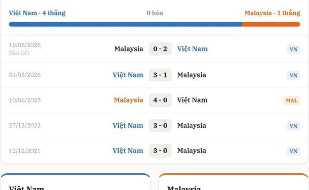Open the 3 - 1 score box
309x190 pixels.
(160, 75)
